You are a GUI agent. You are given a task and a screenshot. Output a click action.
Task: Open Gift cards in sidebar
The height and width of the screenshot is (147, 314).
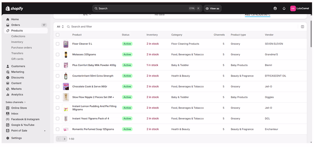click(x=17, y=59)
